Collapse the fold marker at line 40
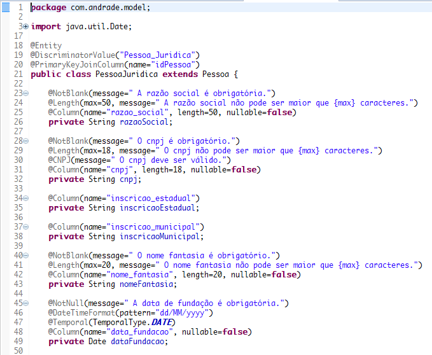Viewport: 432px width, 355px height. 25,256
